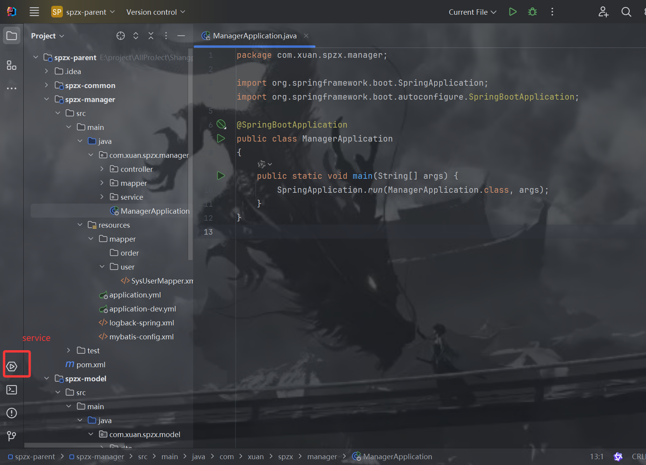Viewport: 646px width, 465px height.
Task: Click the AI assistant status bar icon
Action: point(618,457)
